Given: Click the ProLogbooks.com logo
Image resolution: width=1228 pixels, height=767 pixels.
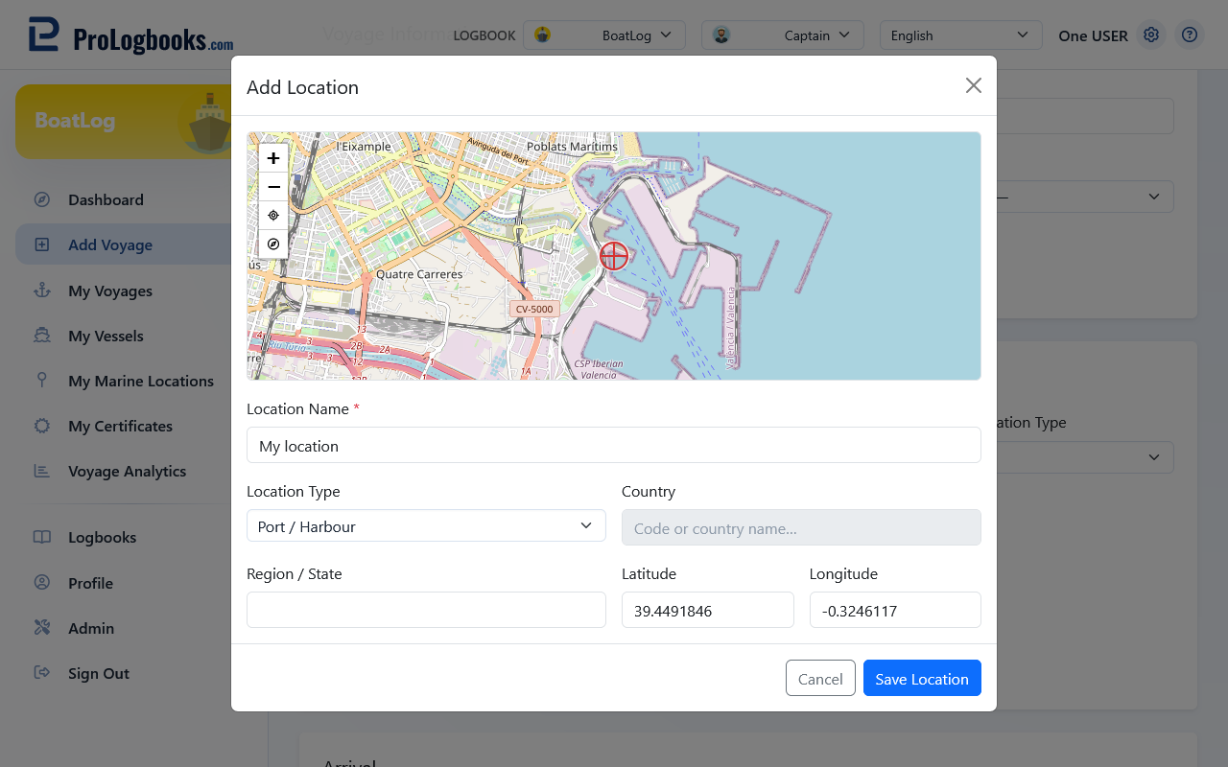Looking at the screenshot, I should coord(130,35).
